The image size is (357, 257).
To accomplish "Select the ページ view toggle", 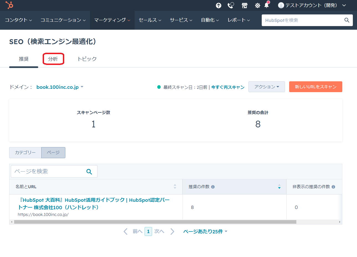I will pos(53,153).
